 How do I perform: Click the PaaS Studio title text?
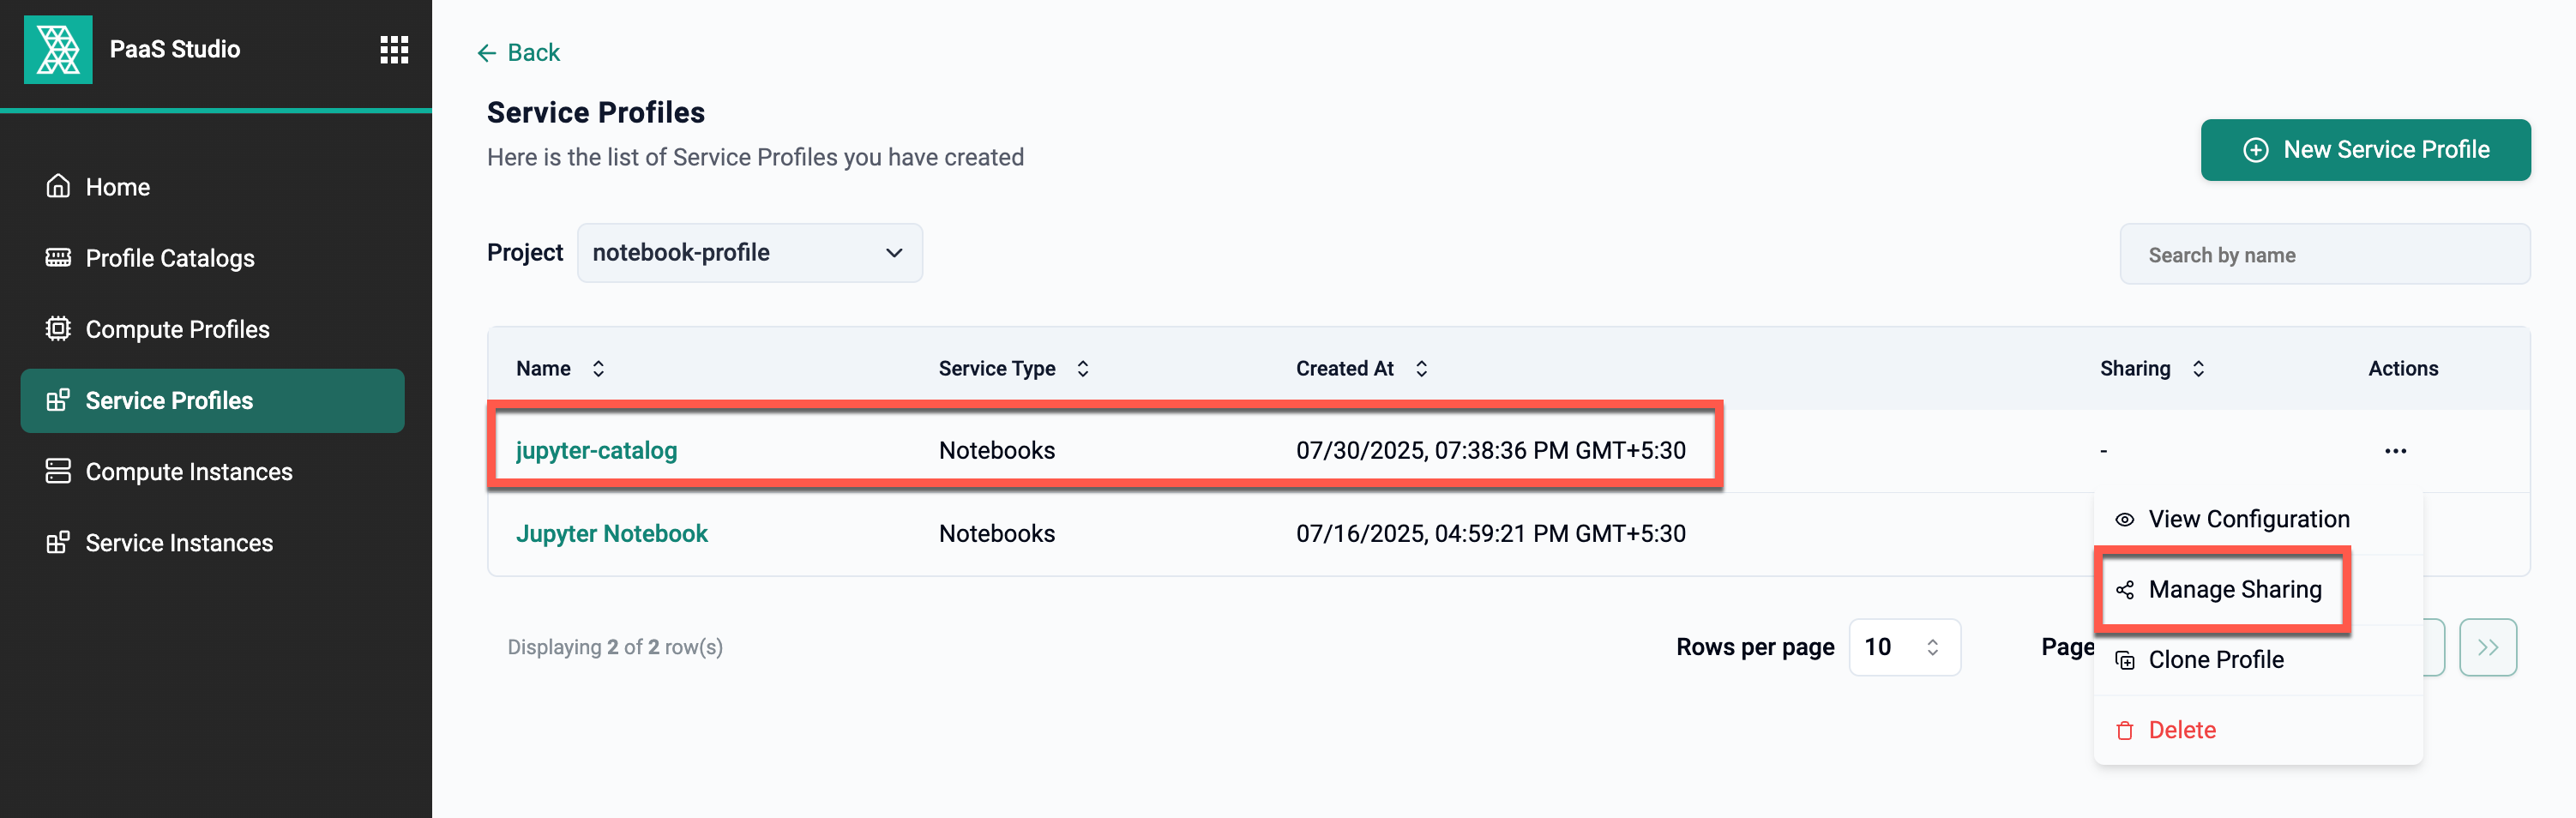pos(175,49)
